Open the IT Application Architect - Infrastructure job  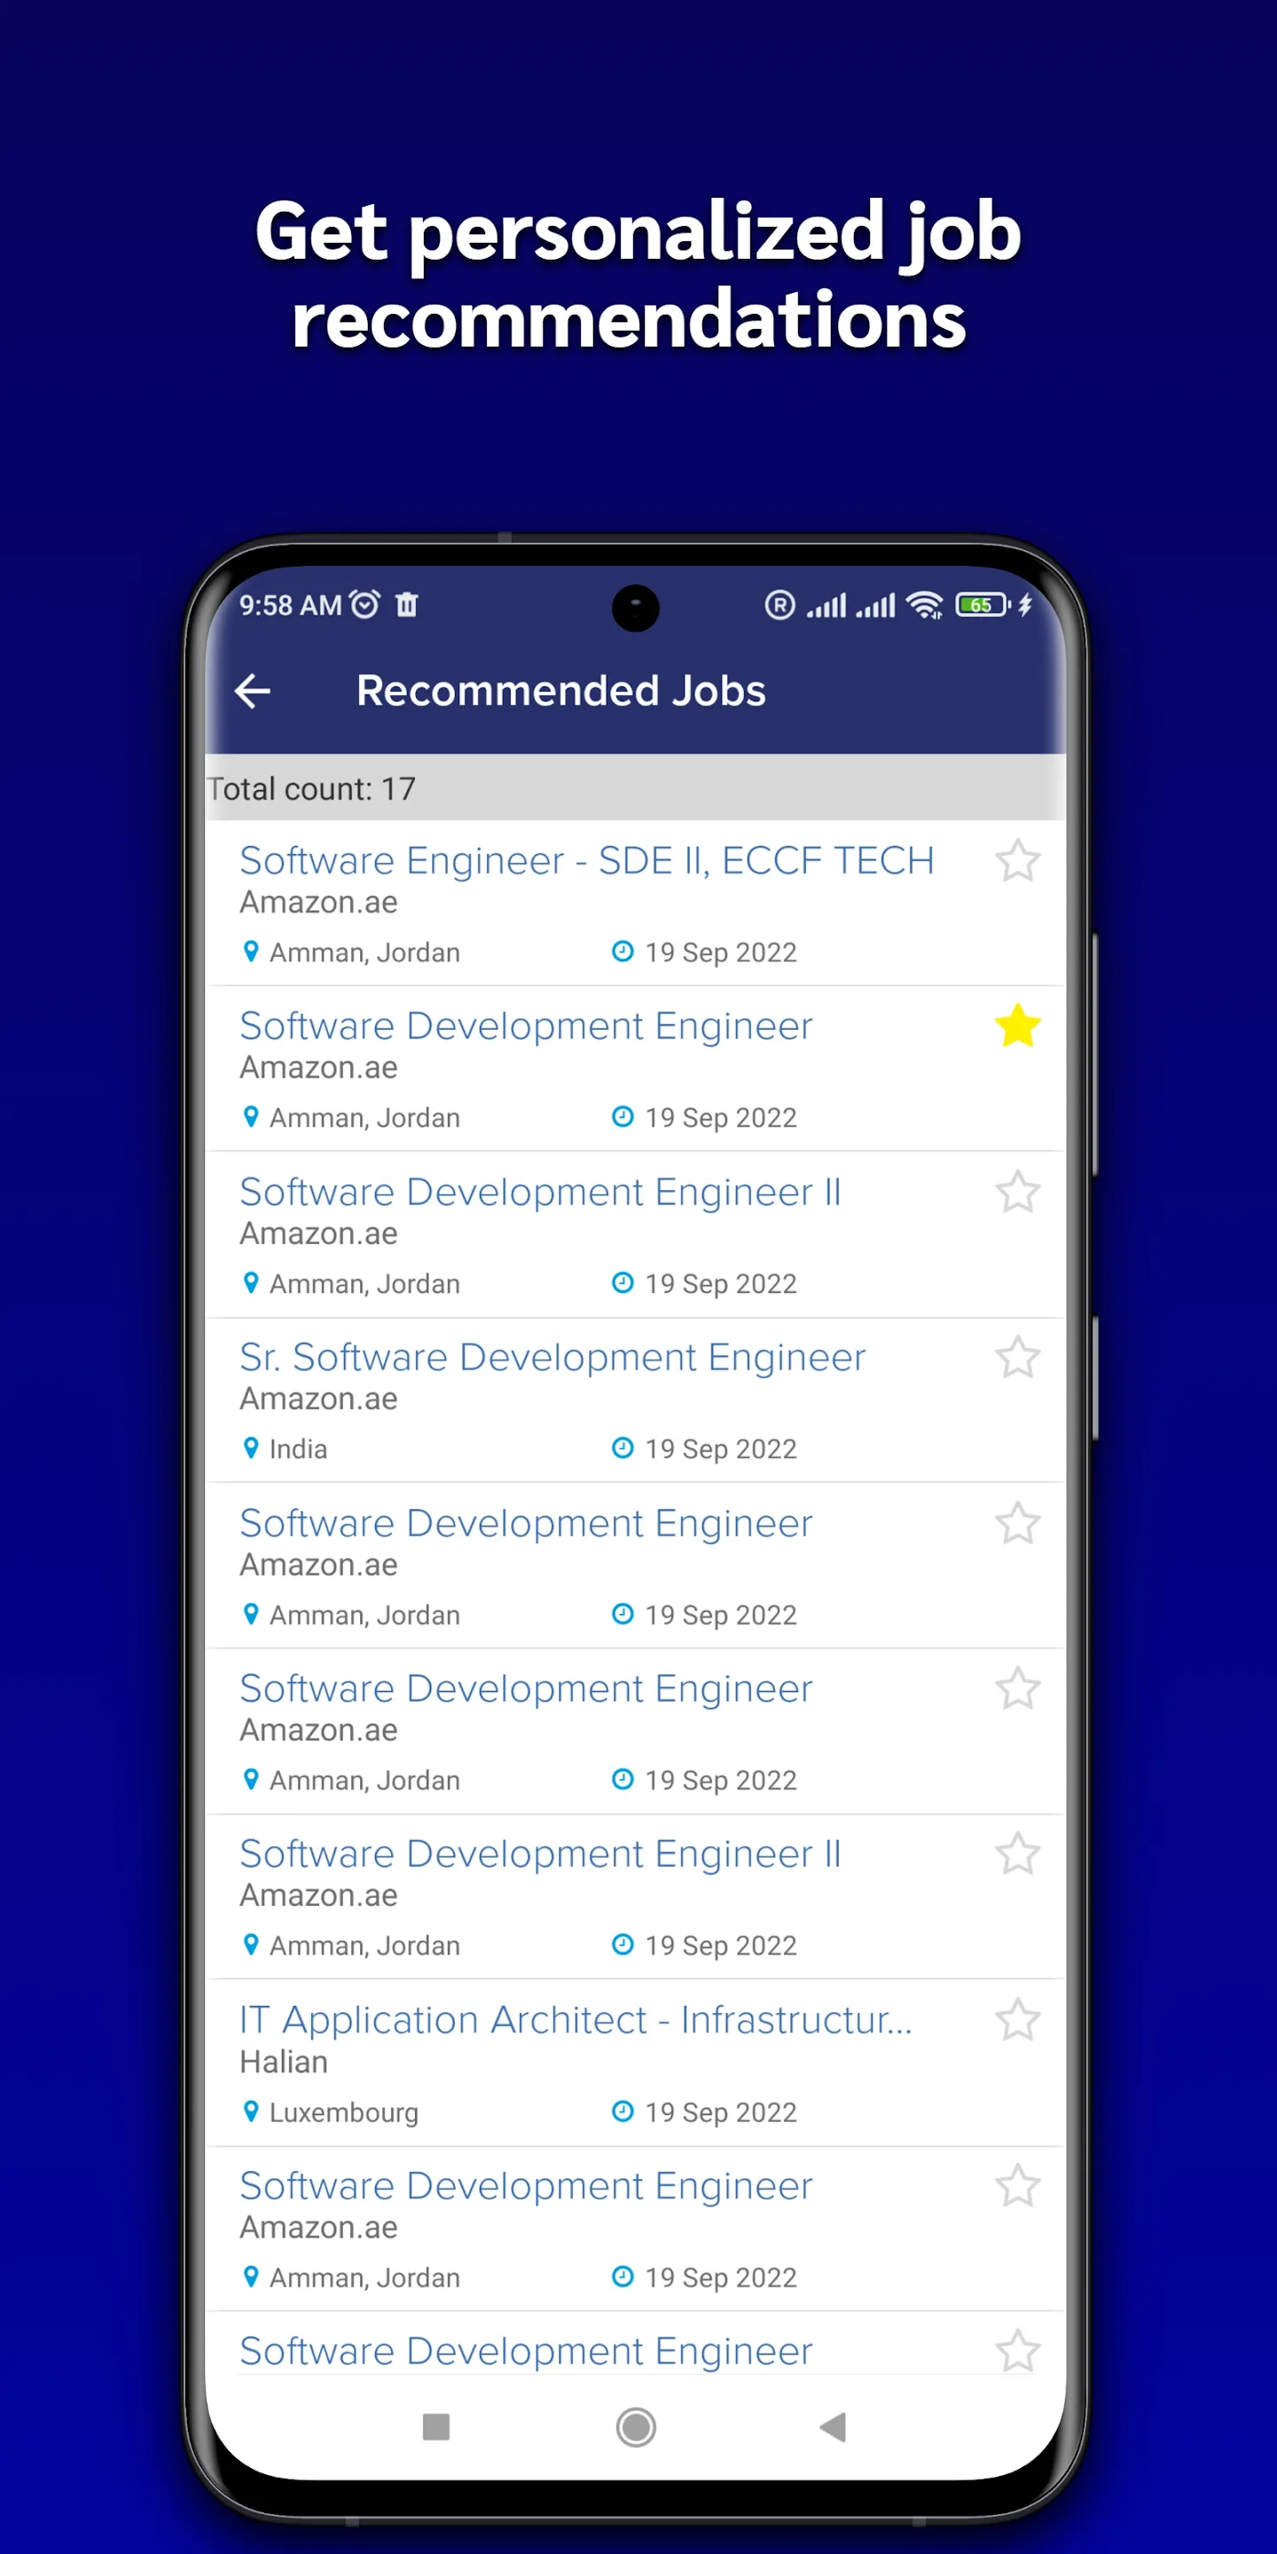[x=575, y=2019]
